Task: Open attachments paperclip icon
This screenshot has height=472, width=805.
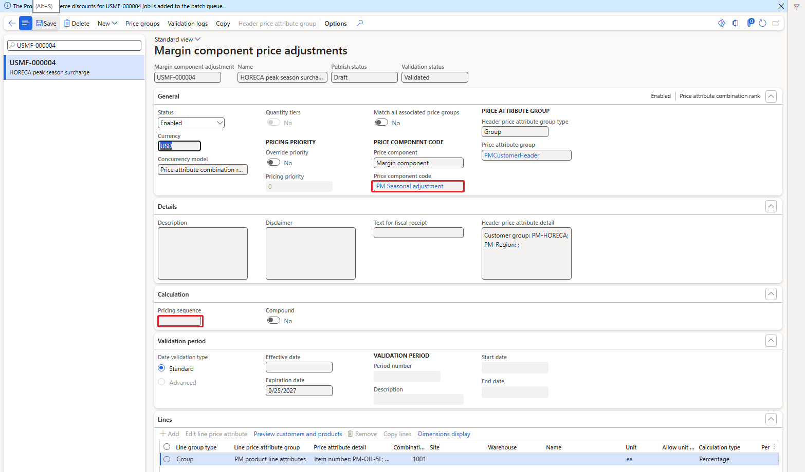Action: [749, 23]
